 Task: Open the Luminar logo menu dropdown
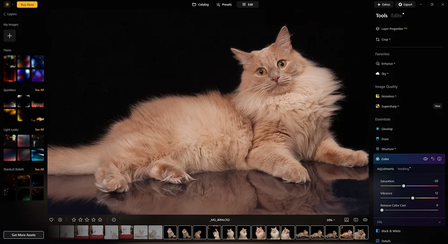point(9,4)
